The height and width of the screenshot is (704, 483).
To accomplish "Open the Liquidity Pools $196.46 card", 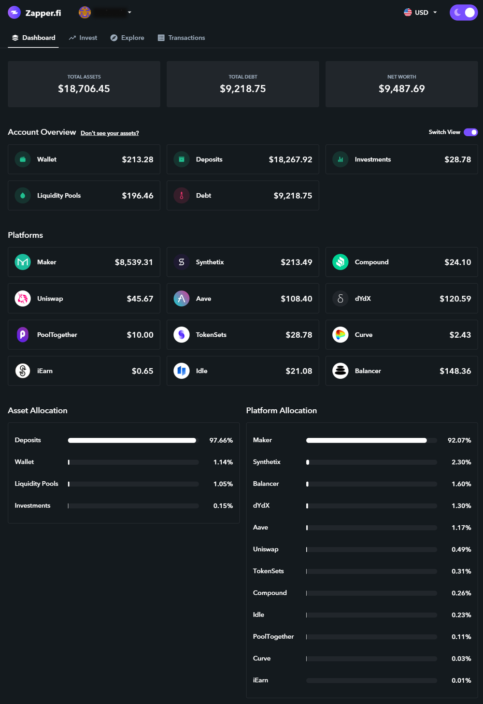I will (x=84, y=196).
